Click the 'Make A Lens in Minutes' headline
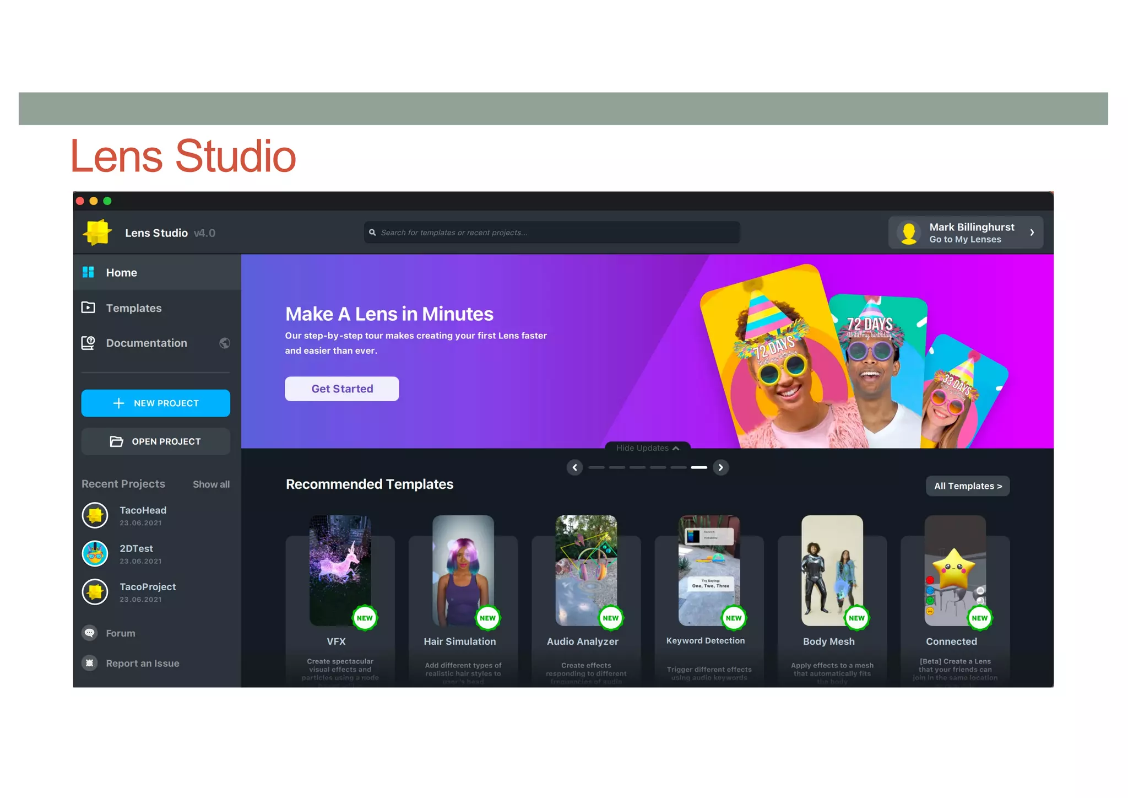The height and width of the screenshot is (798, 1128). (x=389, y=314)
